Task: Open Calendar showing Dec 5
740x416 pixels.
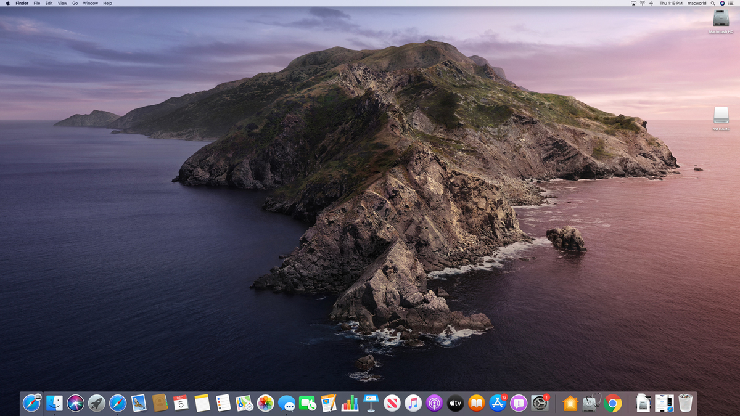Action: 181,403
